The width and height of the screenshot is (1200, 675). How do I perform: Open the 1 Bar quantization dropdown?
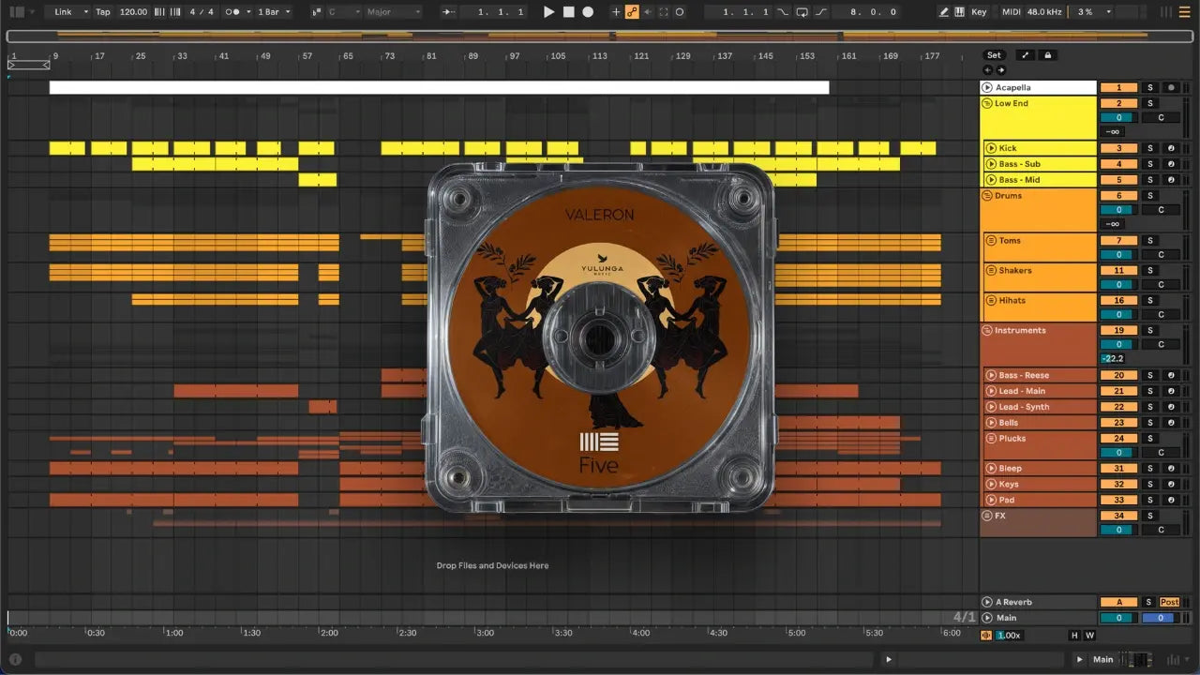274,12
